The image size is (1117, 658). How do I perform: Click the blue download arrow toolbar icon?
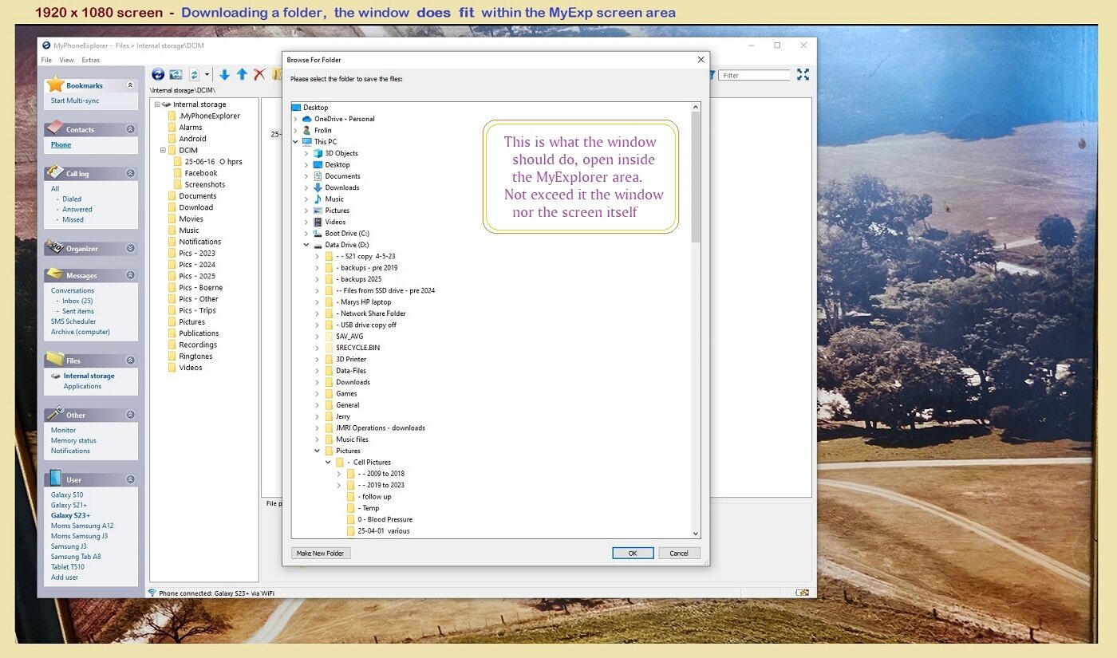224,74
